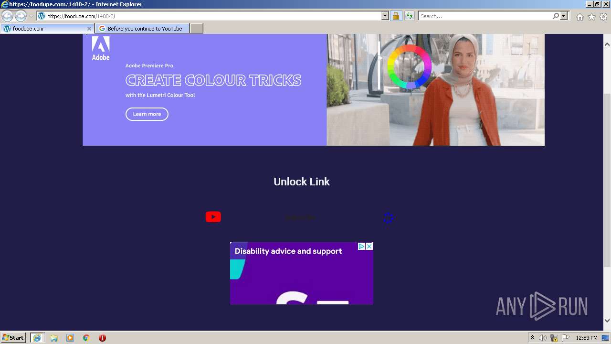Click the network warning tray icon
This screenshot has width=611, height=344.
point(554,338)
